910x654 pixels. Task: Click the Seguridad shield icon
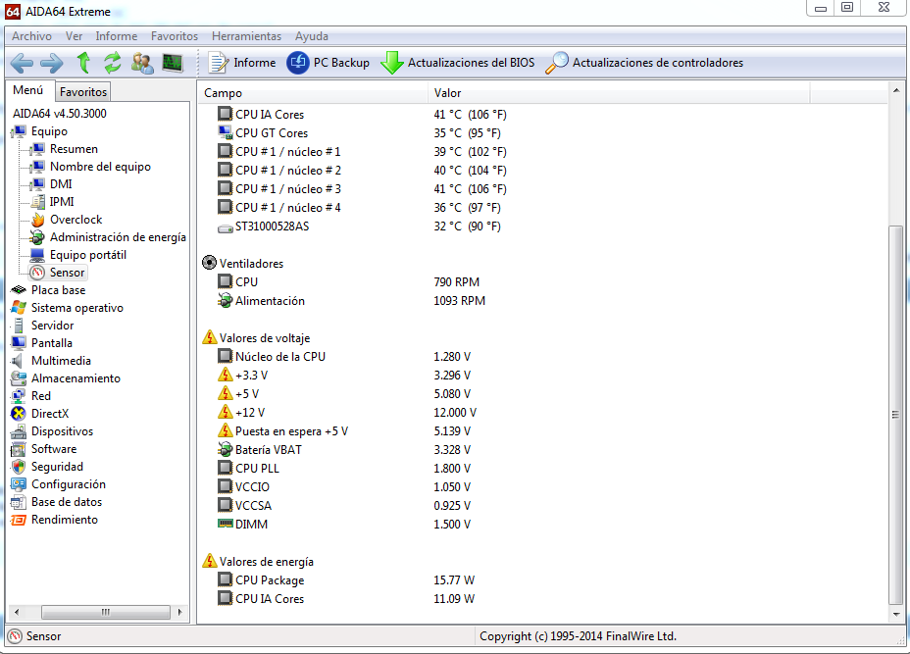(19, 467)
